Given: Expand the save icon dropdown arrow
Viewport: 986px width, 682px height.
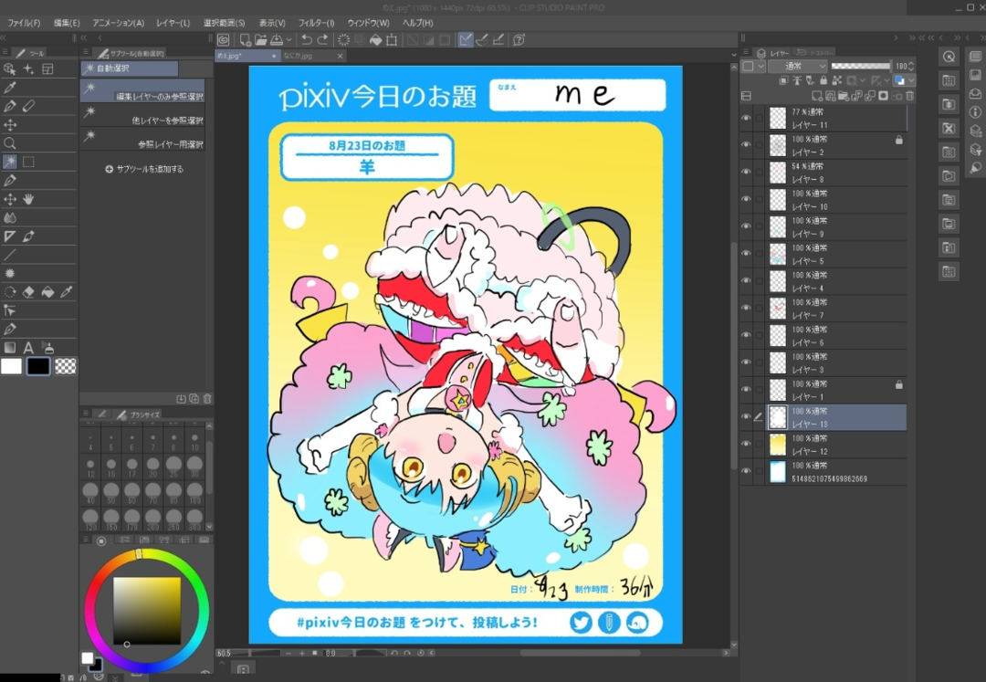Looking at the screenshot, I should [289, 40].
